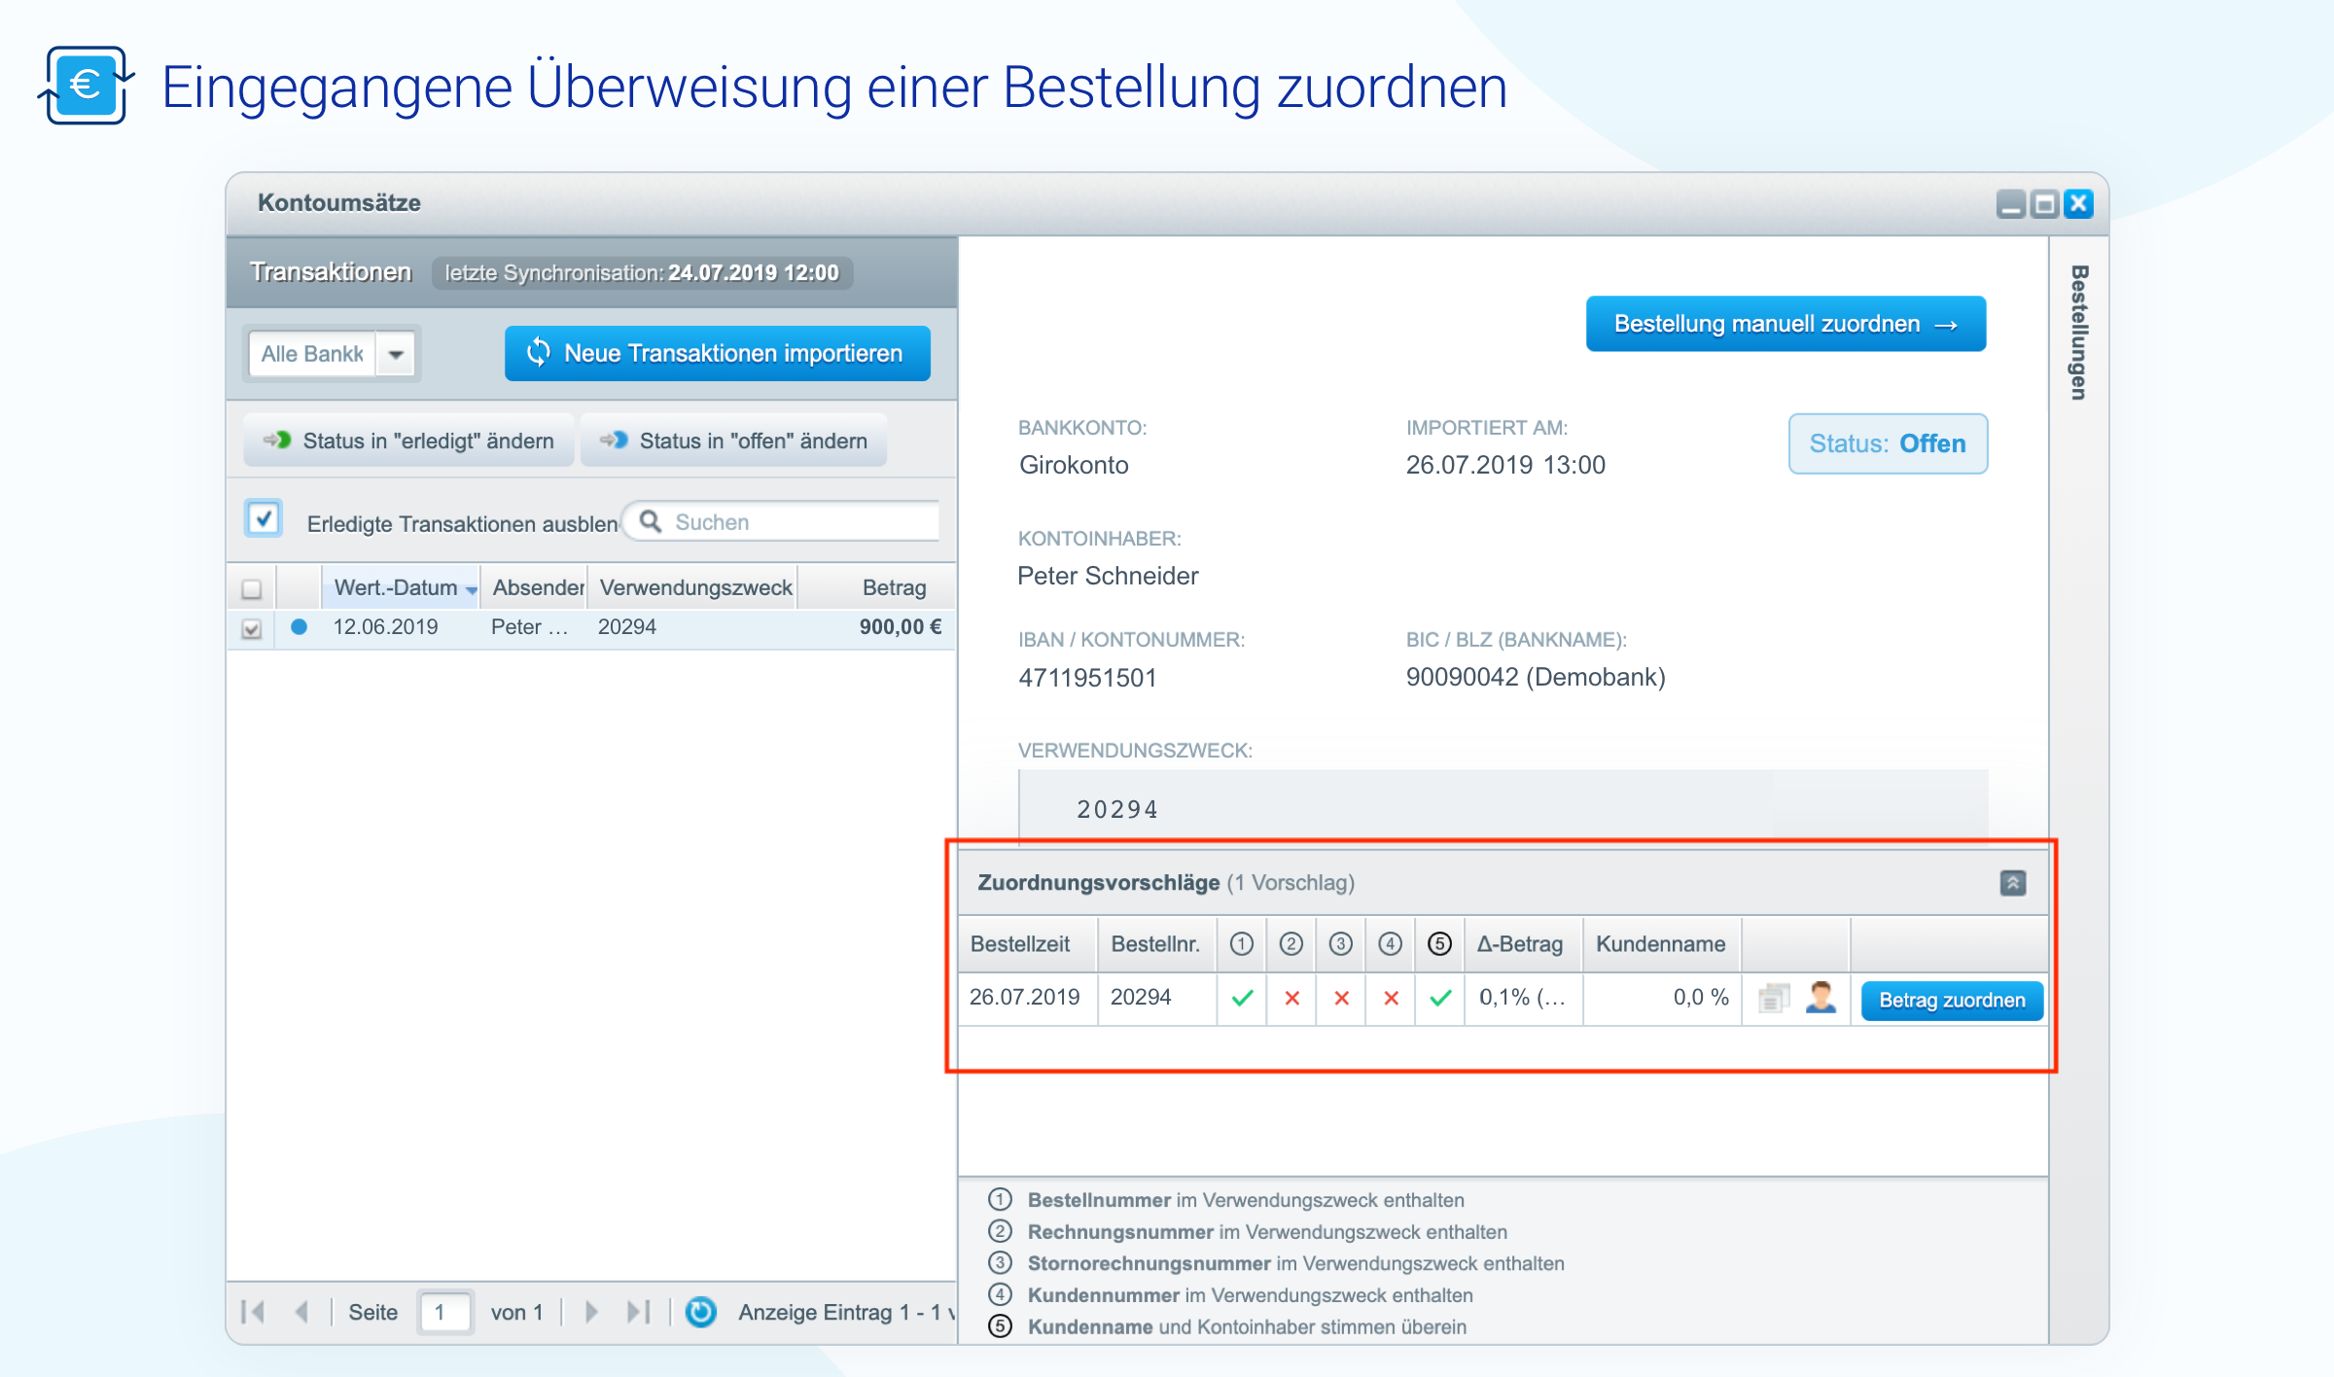2334x1377 pixels.
Task: Toggle Erledigte Transaktionen ausblenden checkbox
Action: click(264, 518)
